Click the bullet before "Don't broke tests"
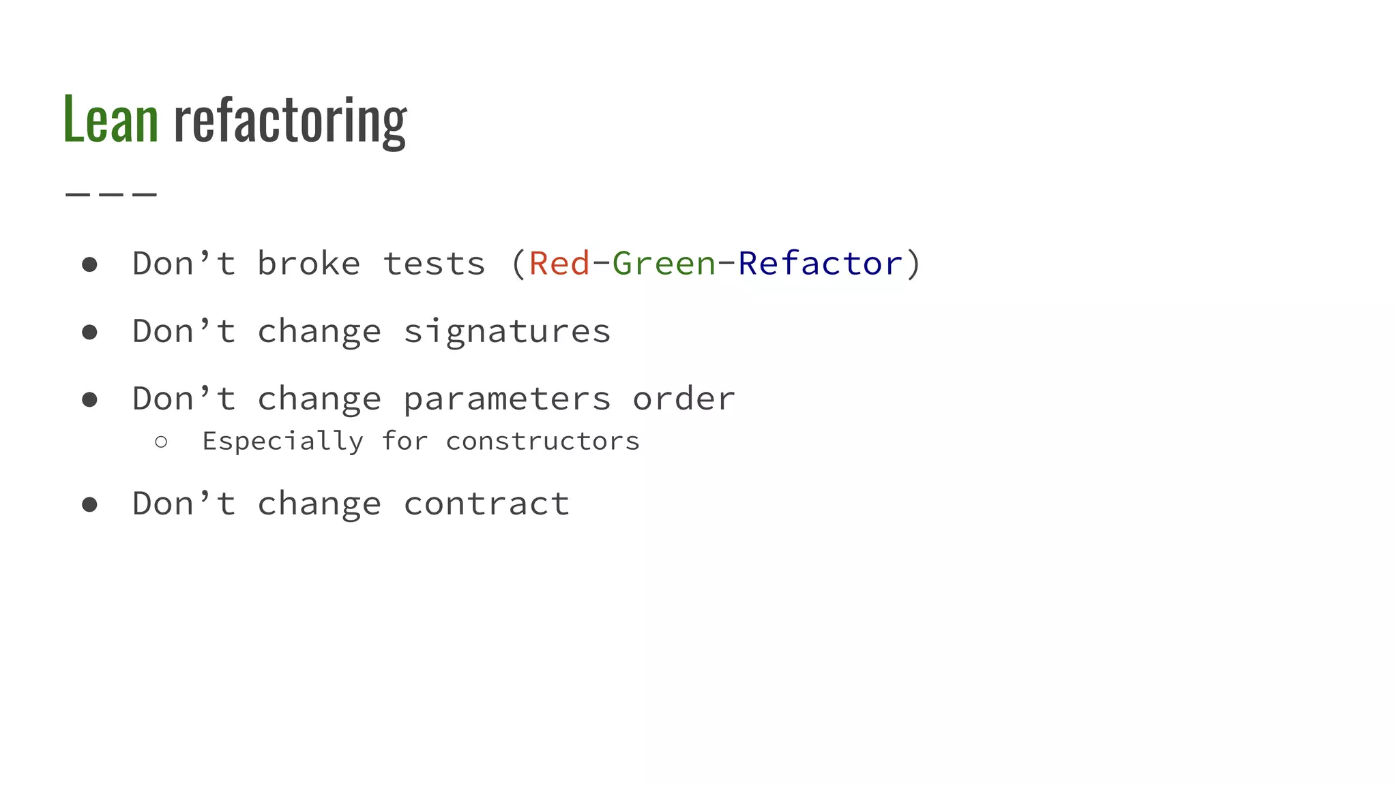 89,264
